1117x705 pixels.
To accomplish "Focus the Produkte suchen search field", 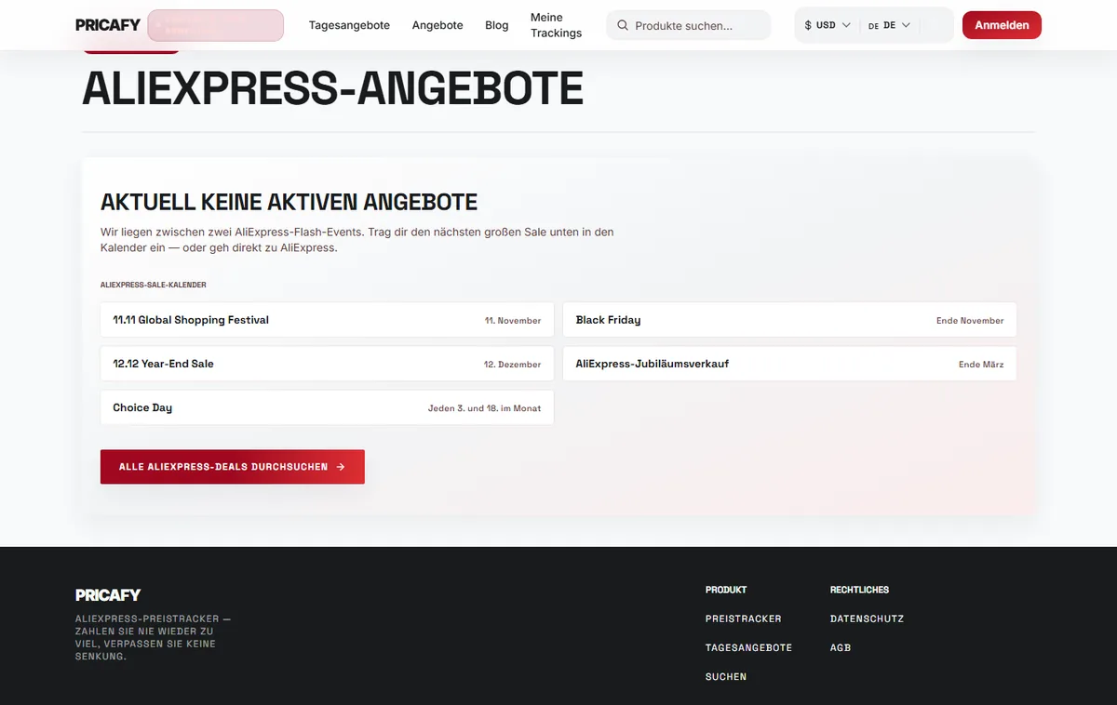I will pos(689,25).
